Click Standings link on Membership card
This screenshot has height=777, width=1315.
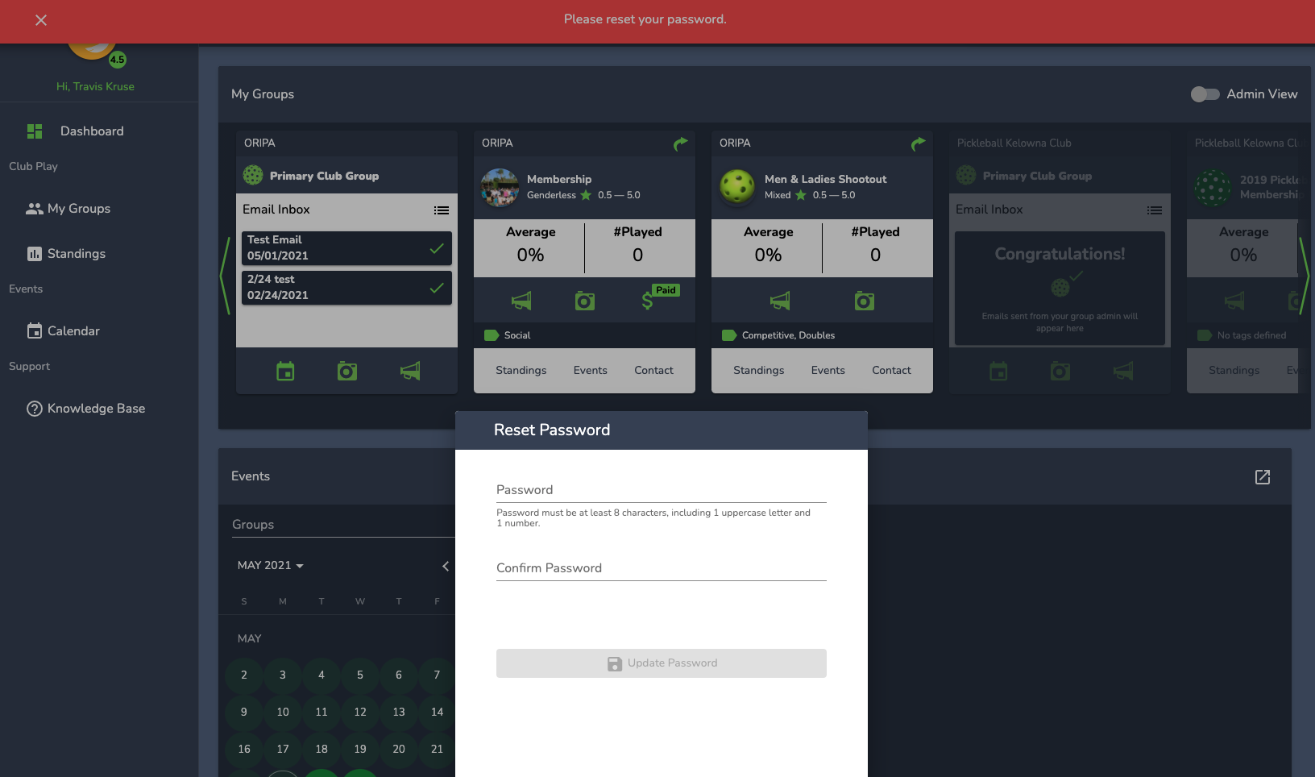[521, 371]
